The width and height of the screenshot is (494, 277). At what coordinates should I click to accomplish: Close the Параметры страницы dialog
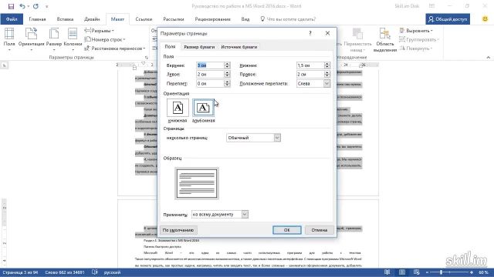(327, 33)
